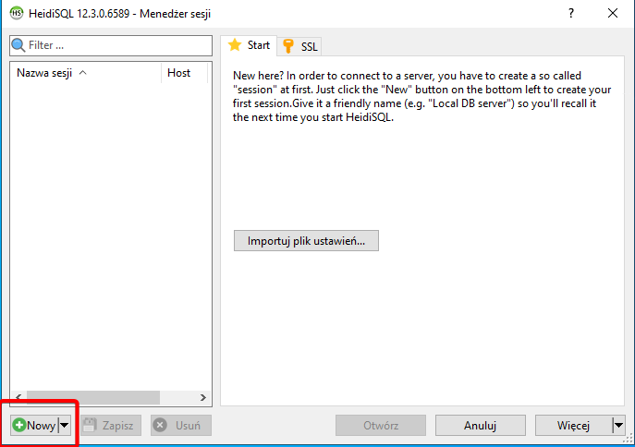
Task: Click the floppy disk icon on Zapisz
Action: pos(90,426)
